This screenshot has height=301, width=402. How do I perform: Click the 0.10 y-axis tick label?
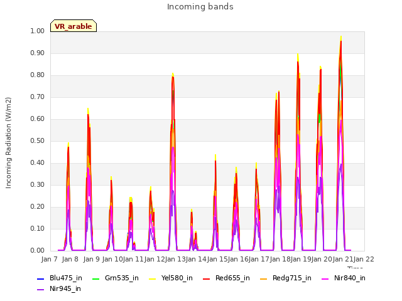pos(37,228)
